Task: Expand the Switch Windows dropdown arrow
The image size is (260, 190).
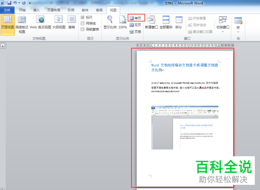Action: (223, 32)
